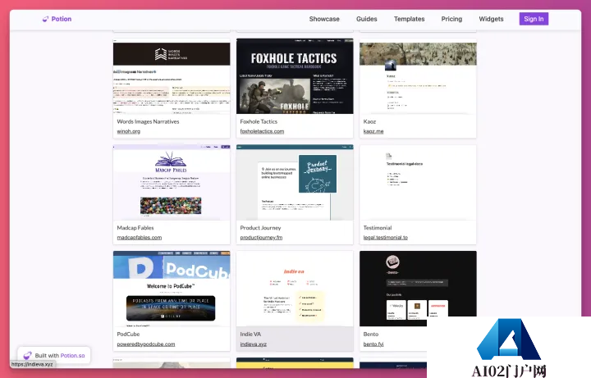Open the Pricing page
The height and width of the screenshot is (378, 591).
[451, 19]
